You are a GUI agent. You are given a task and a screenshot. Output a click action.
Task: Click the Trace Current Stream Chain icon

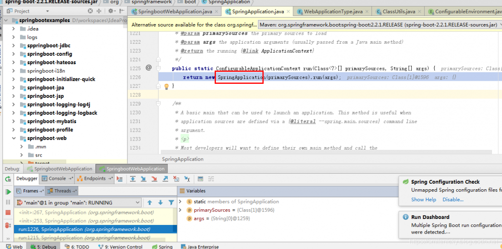211,179
